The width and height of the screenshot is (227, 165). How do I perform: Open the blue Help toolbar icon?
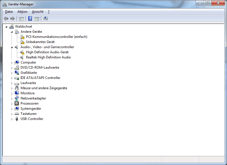[x=30, y=19]
